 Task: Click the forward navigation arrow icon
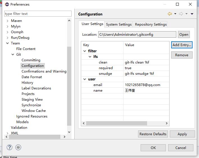181,14
